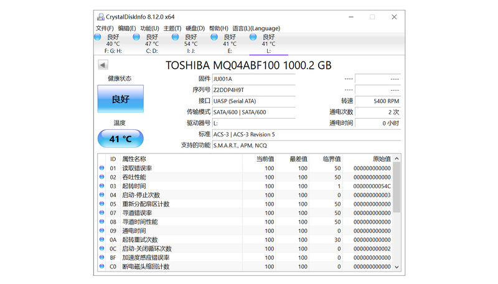Go to previous disk with left arrow button

coord(103,65)
